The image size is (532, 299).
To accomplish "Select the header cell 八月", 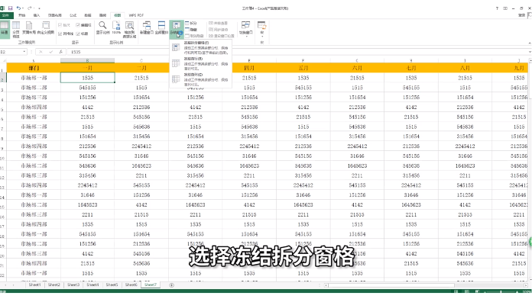I will [x=465, y=68].
